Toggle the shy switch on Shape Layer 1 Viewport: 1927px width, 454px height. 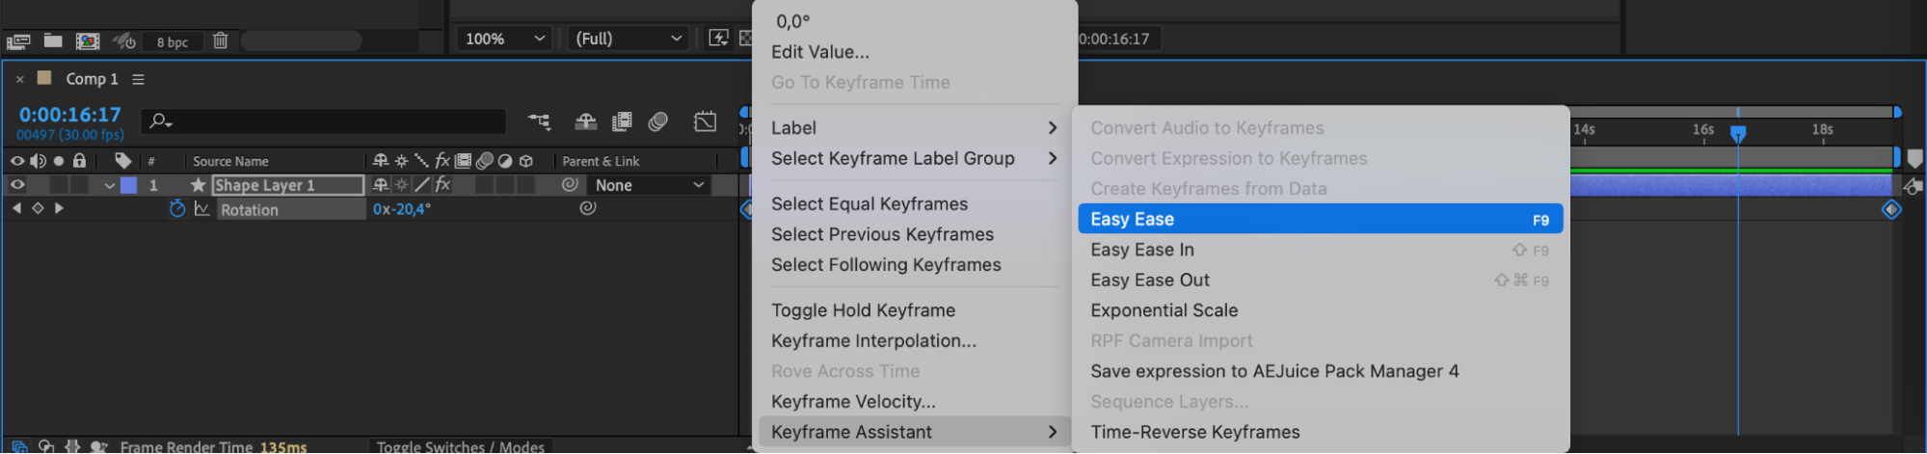382,185
